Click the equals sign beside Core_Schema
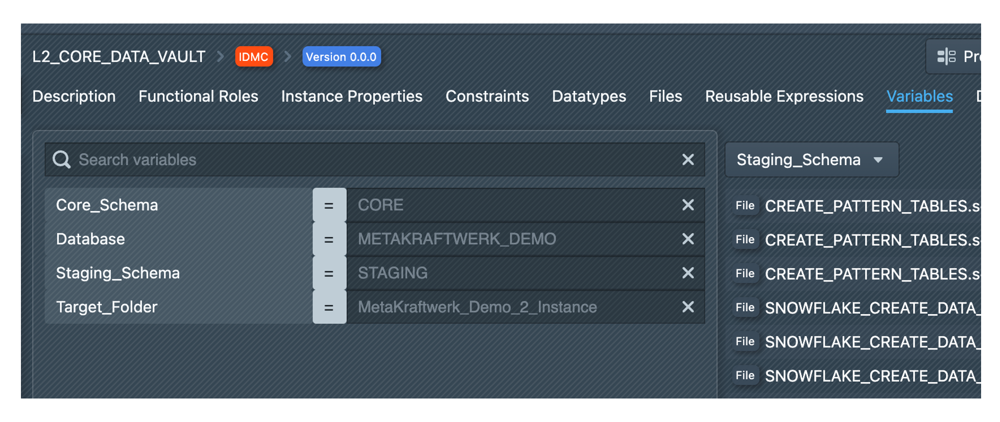This screenshot has width=1000, height=422. pos(329,205)
